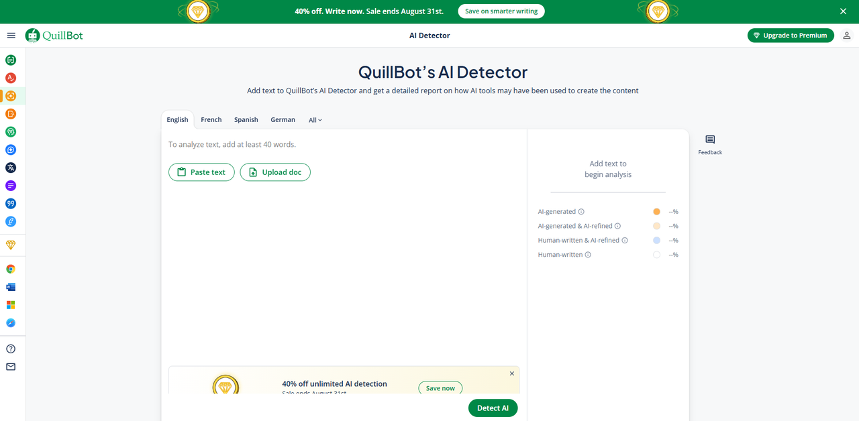Click the Feedback icon
This screenshot has height=421, width=859.
pos(710,139)
